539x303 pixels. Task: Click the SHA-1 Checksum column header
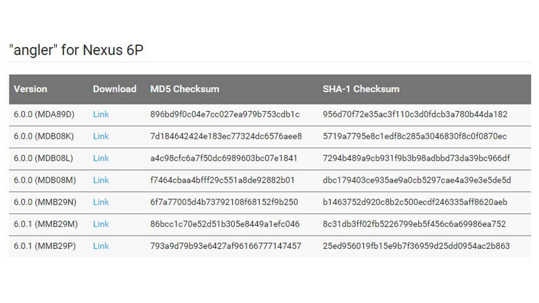click(x=361, y=89)
